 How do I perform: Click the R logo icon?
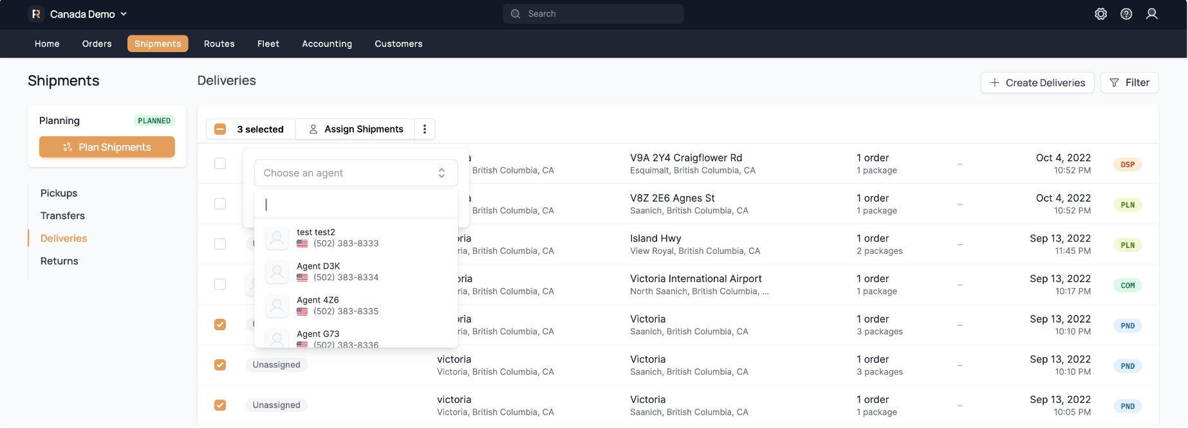[x=36, y=14]
